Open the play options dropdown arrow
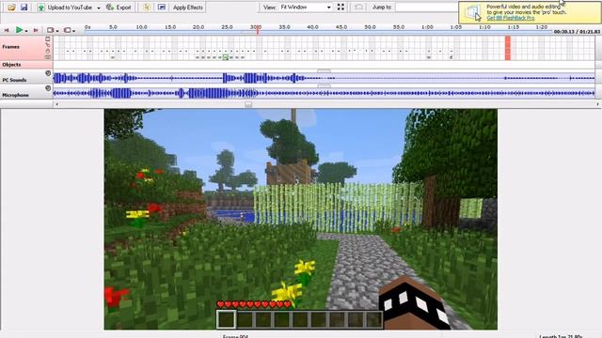This screenshot has height=338, width=602. point(26,31)
